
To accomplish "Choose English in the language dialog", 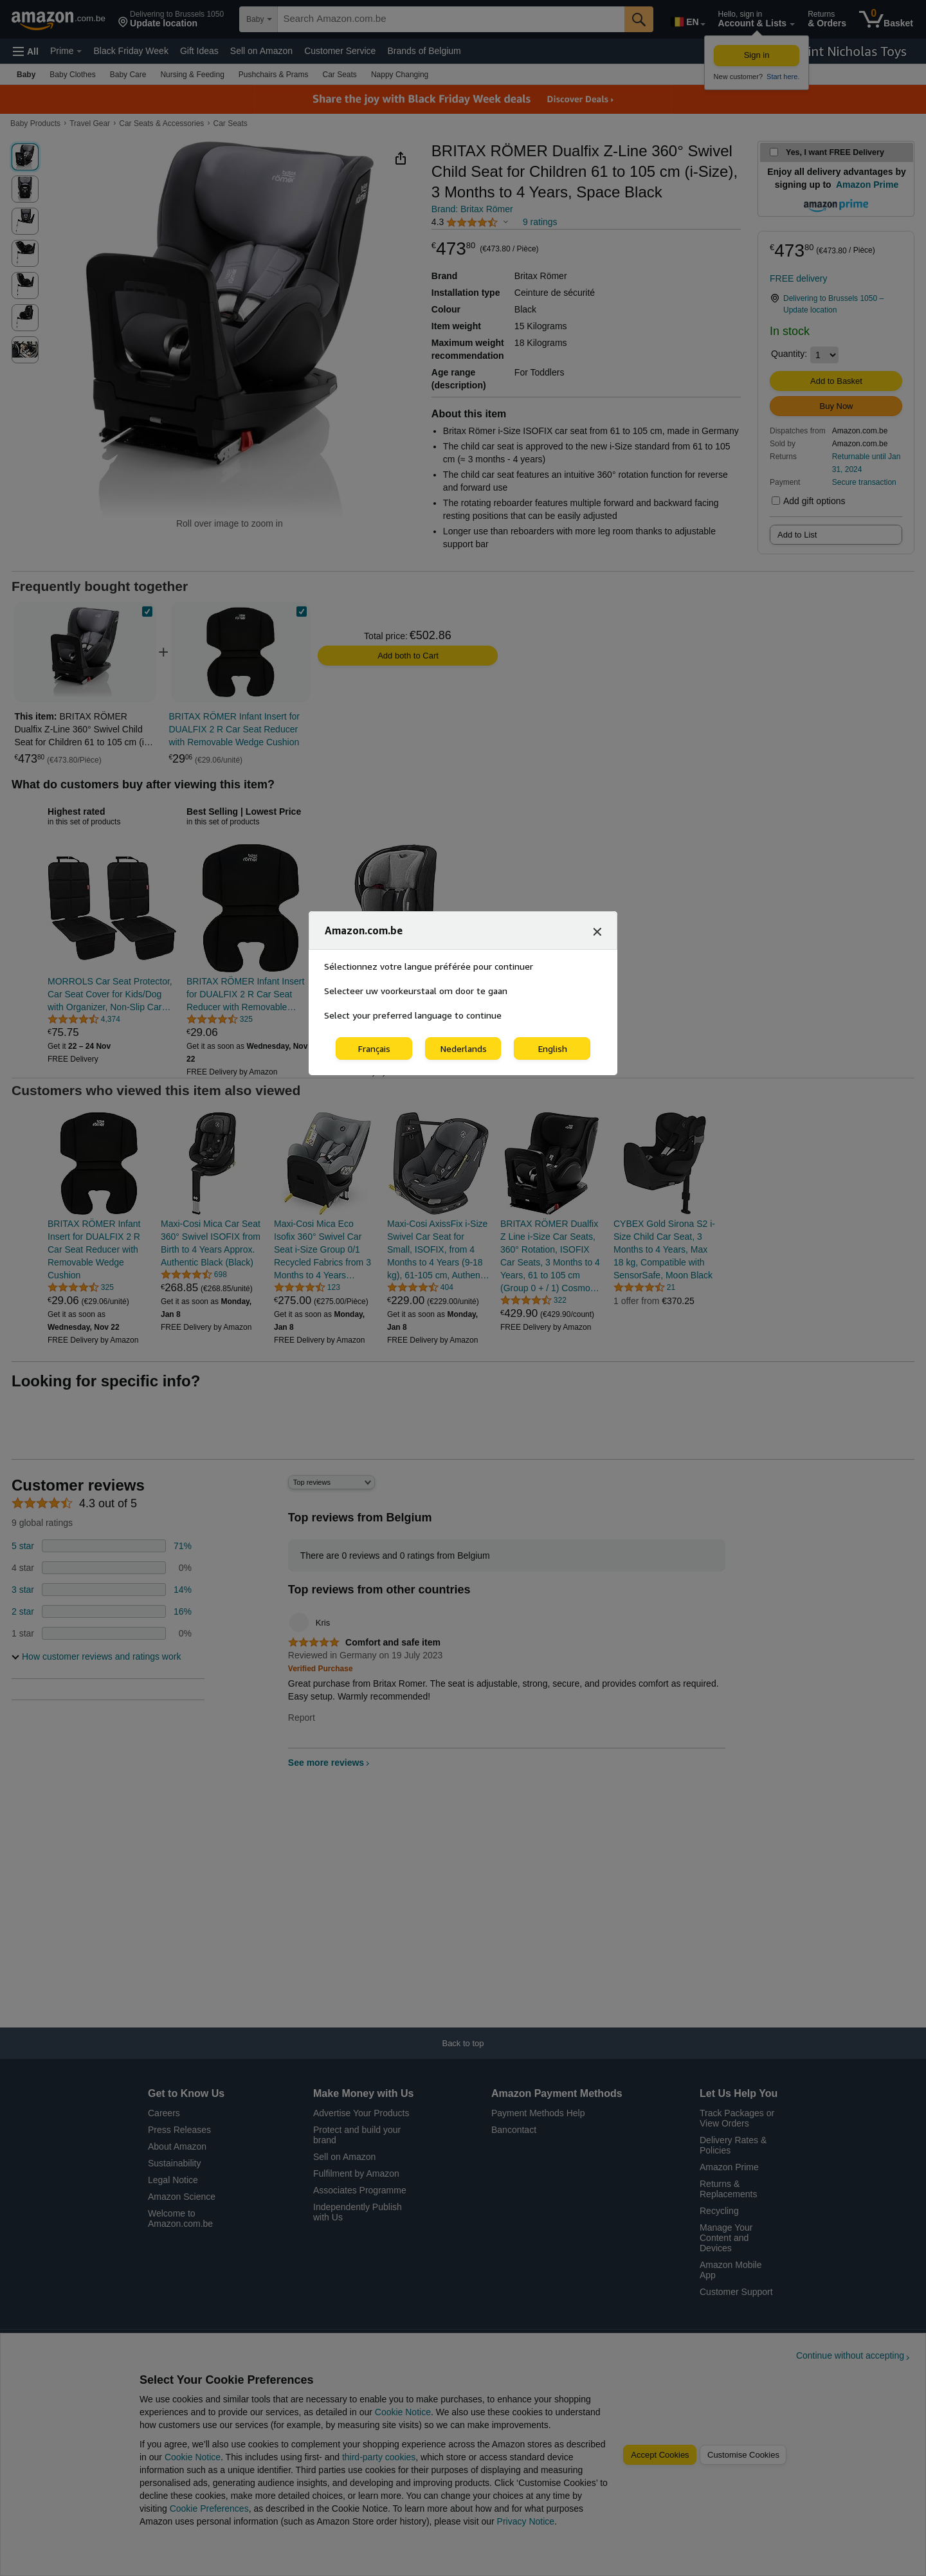I will coord(552,1048).
